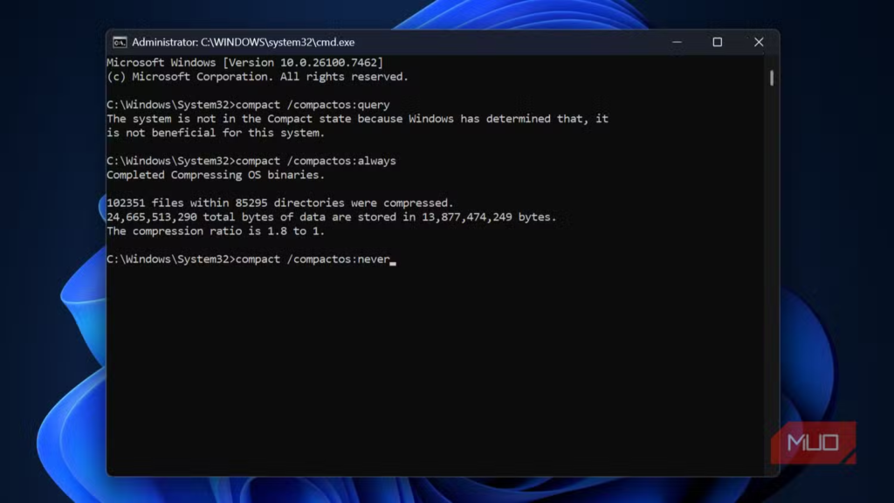Click the '102351 files within 85295 directories' line

click(279, 203)
